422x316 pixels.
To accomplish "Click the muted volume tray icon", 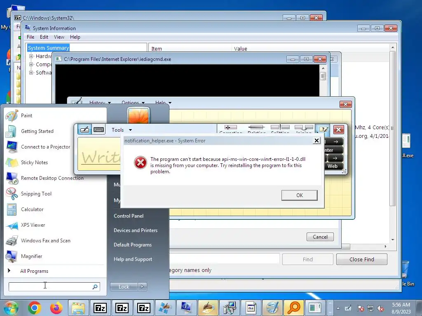I will pos(380,309).
